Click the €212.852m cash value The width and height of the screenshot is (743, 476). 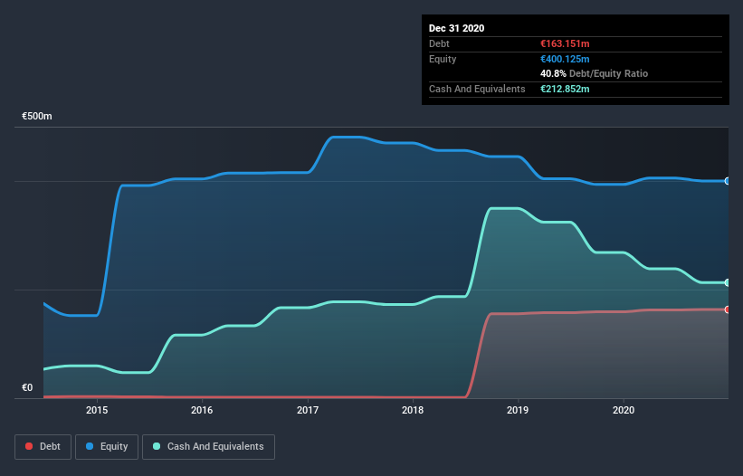tap(565, 89)
